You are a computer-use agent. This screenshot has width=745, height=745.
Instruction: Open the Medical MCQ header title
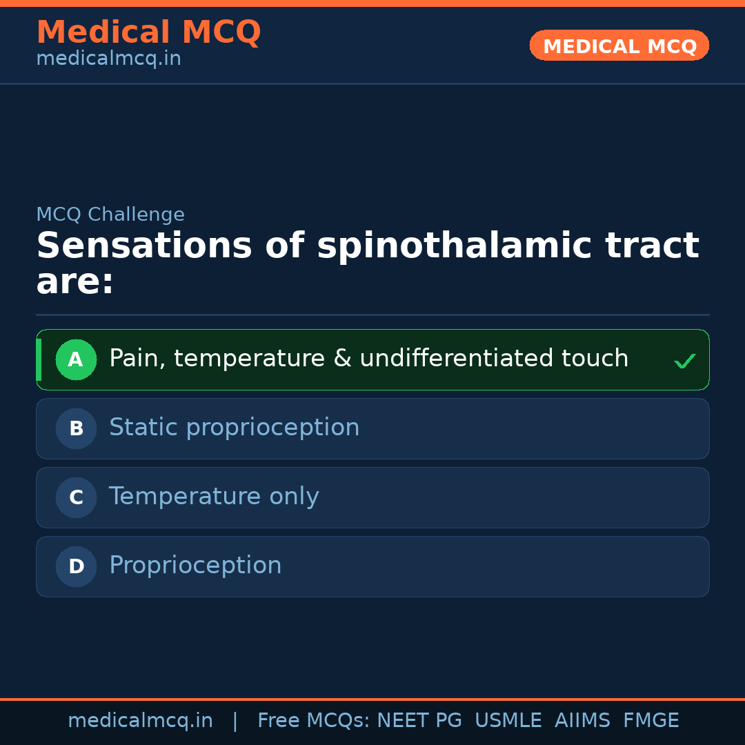[x=148, y=32]
